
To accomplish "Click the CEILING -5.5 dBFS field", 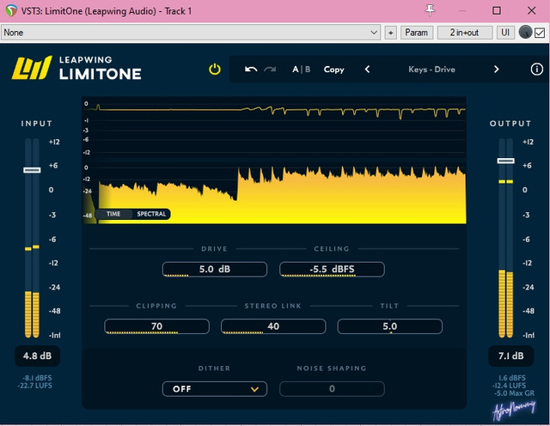I will pyautogui.click(x=332, y=270).
